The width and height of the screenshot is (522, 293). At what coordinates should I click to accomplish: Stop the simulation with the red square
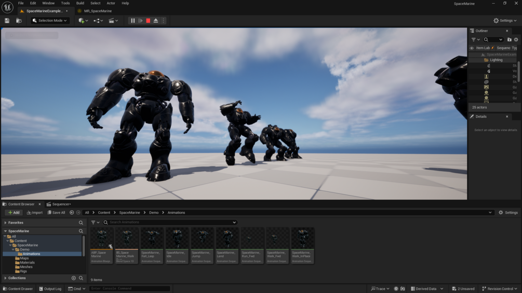coord(148,21)
